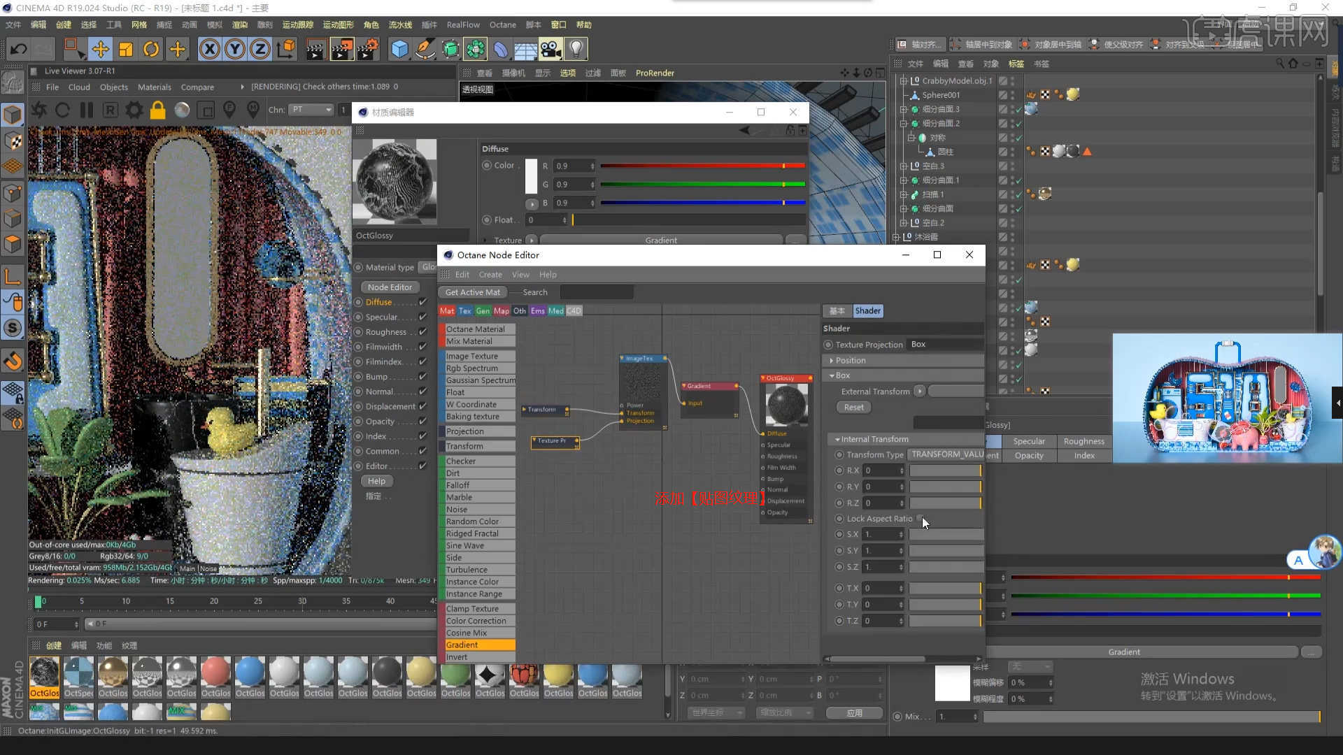Click the Get Active Mat button
The width and height of the screenshot is (1343, 755).
point(472,292)
